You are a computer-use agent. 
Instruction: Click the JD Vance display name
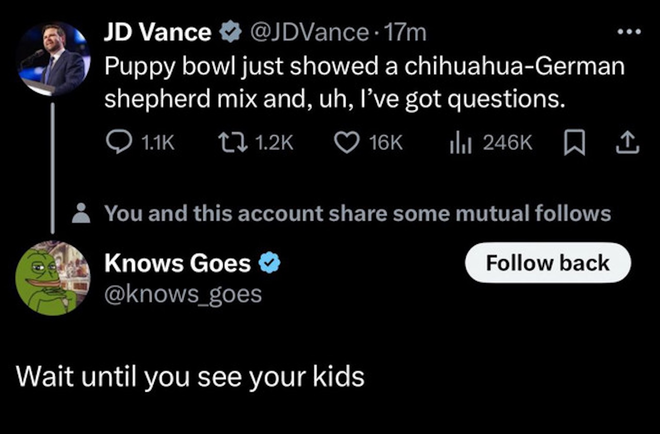coord(158,32)
